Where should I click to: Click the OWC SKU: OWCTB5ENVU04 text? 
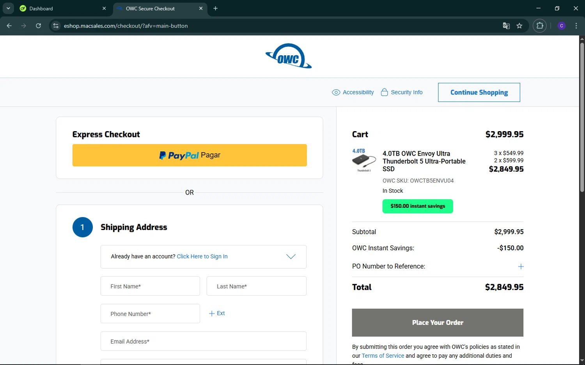point(418,181)
